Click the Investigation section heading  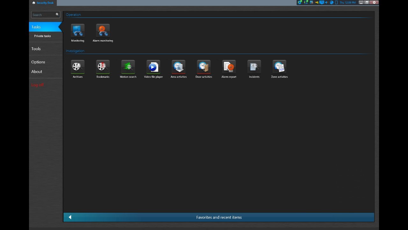click(x=75, y=51)
